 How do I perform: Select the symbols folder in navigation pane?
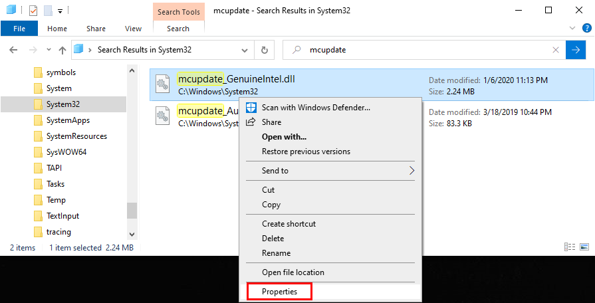pos(61,72)
